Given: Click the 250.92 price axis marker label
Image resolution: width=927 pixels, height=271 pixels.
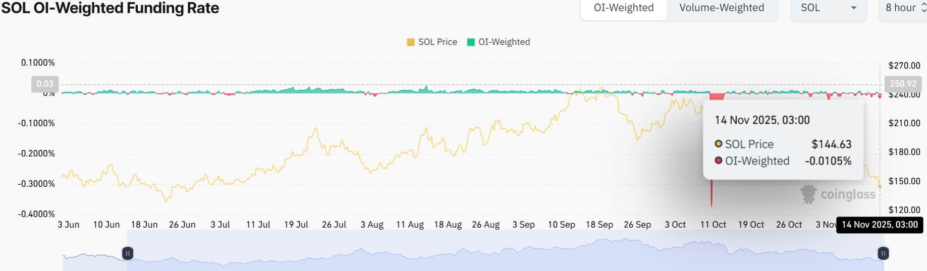Looking at the screenshot, I should [x=903, y=84].
